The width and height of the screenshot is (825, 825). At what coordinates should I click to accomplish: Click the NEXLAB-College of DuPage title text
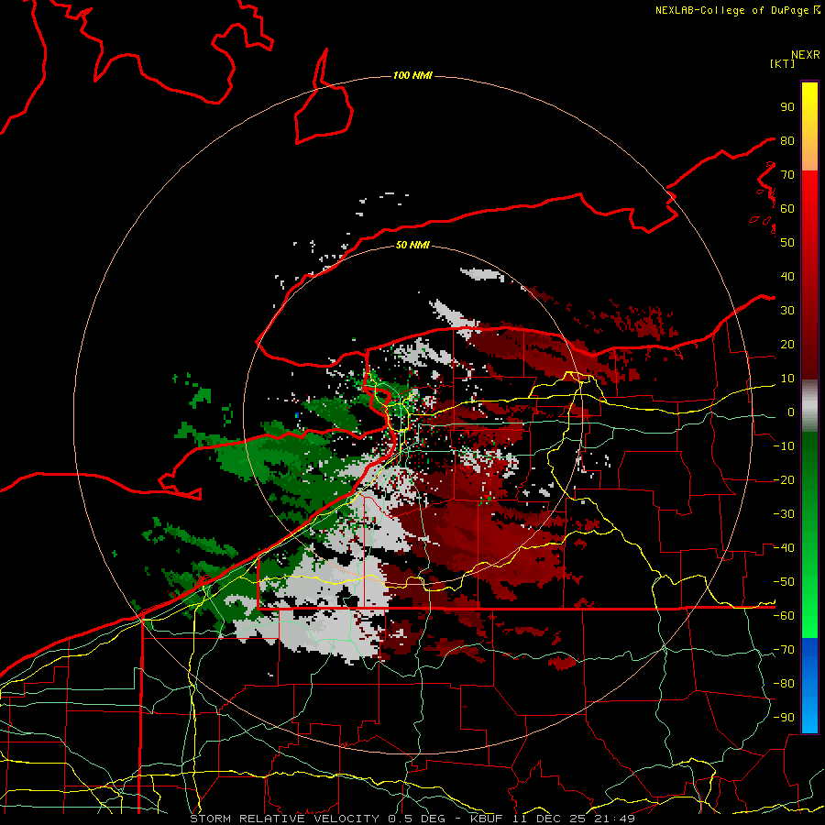[732, 10]
